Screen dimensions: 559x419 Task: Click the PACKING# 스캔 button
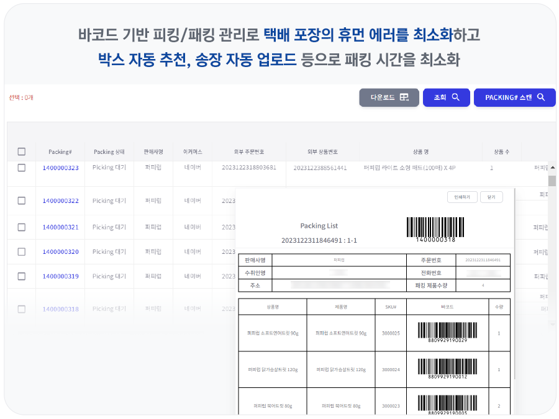coord(514,97)
